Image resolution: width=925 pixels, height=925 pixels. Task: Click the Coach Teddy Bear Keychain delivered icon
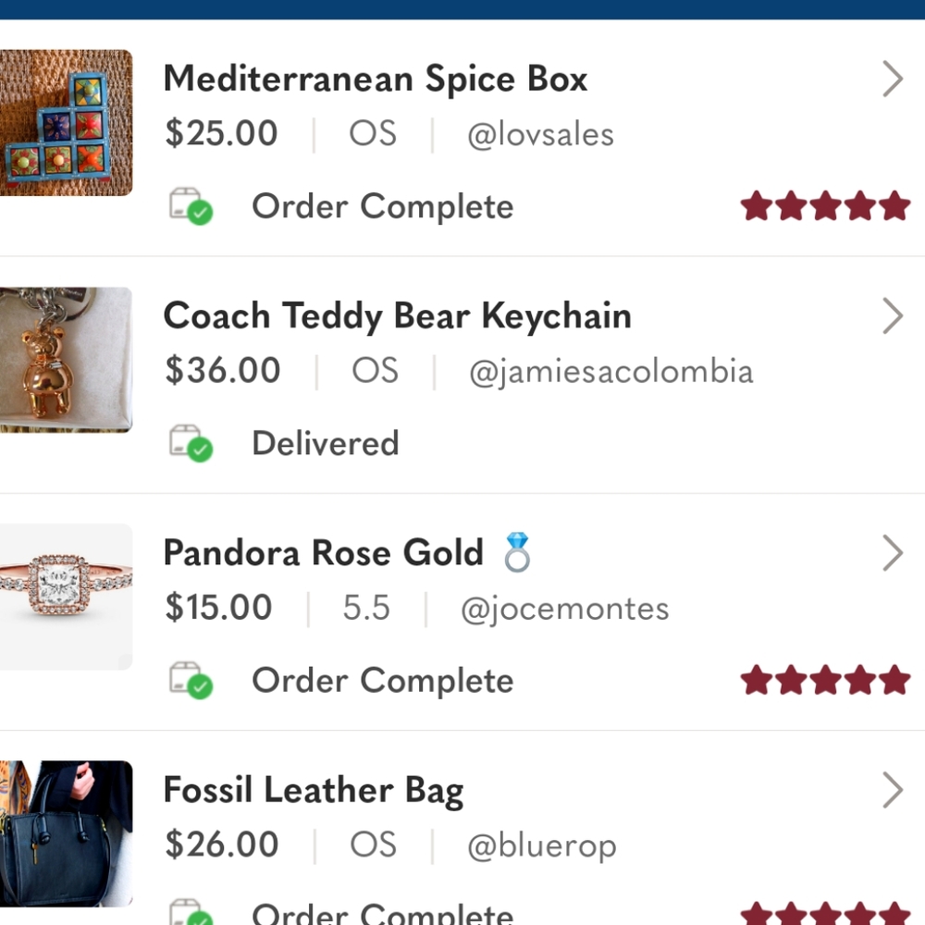pyautogui.click(x=191, y=443)
